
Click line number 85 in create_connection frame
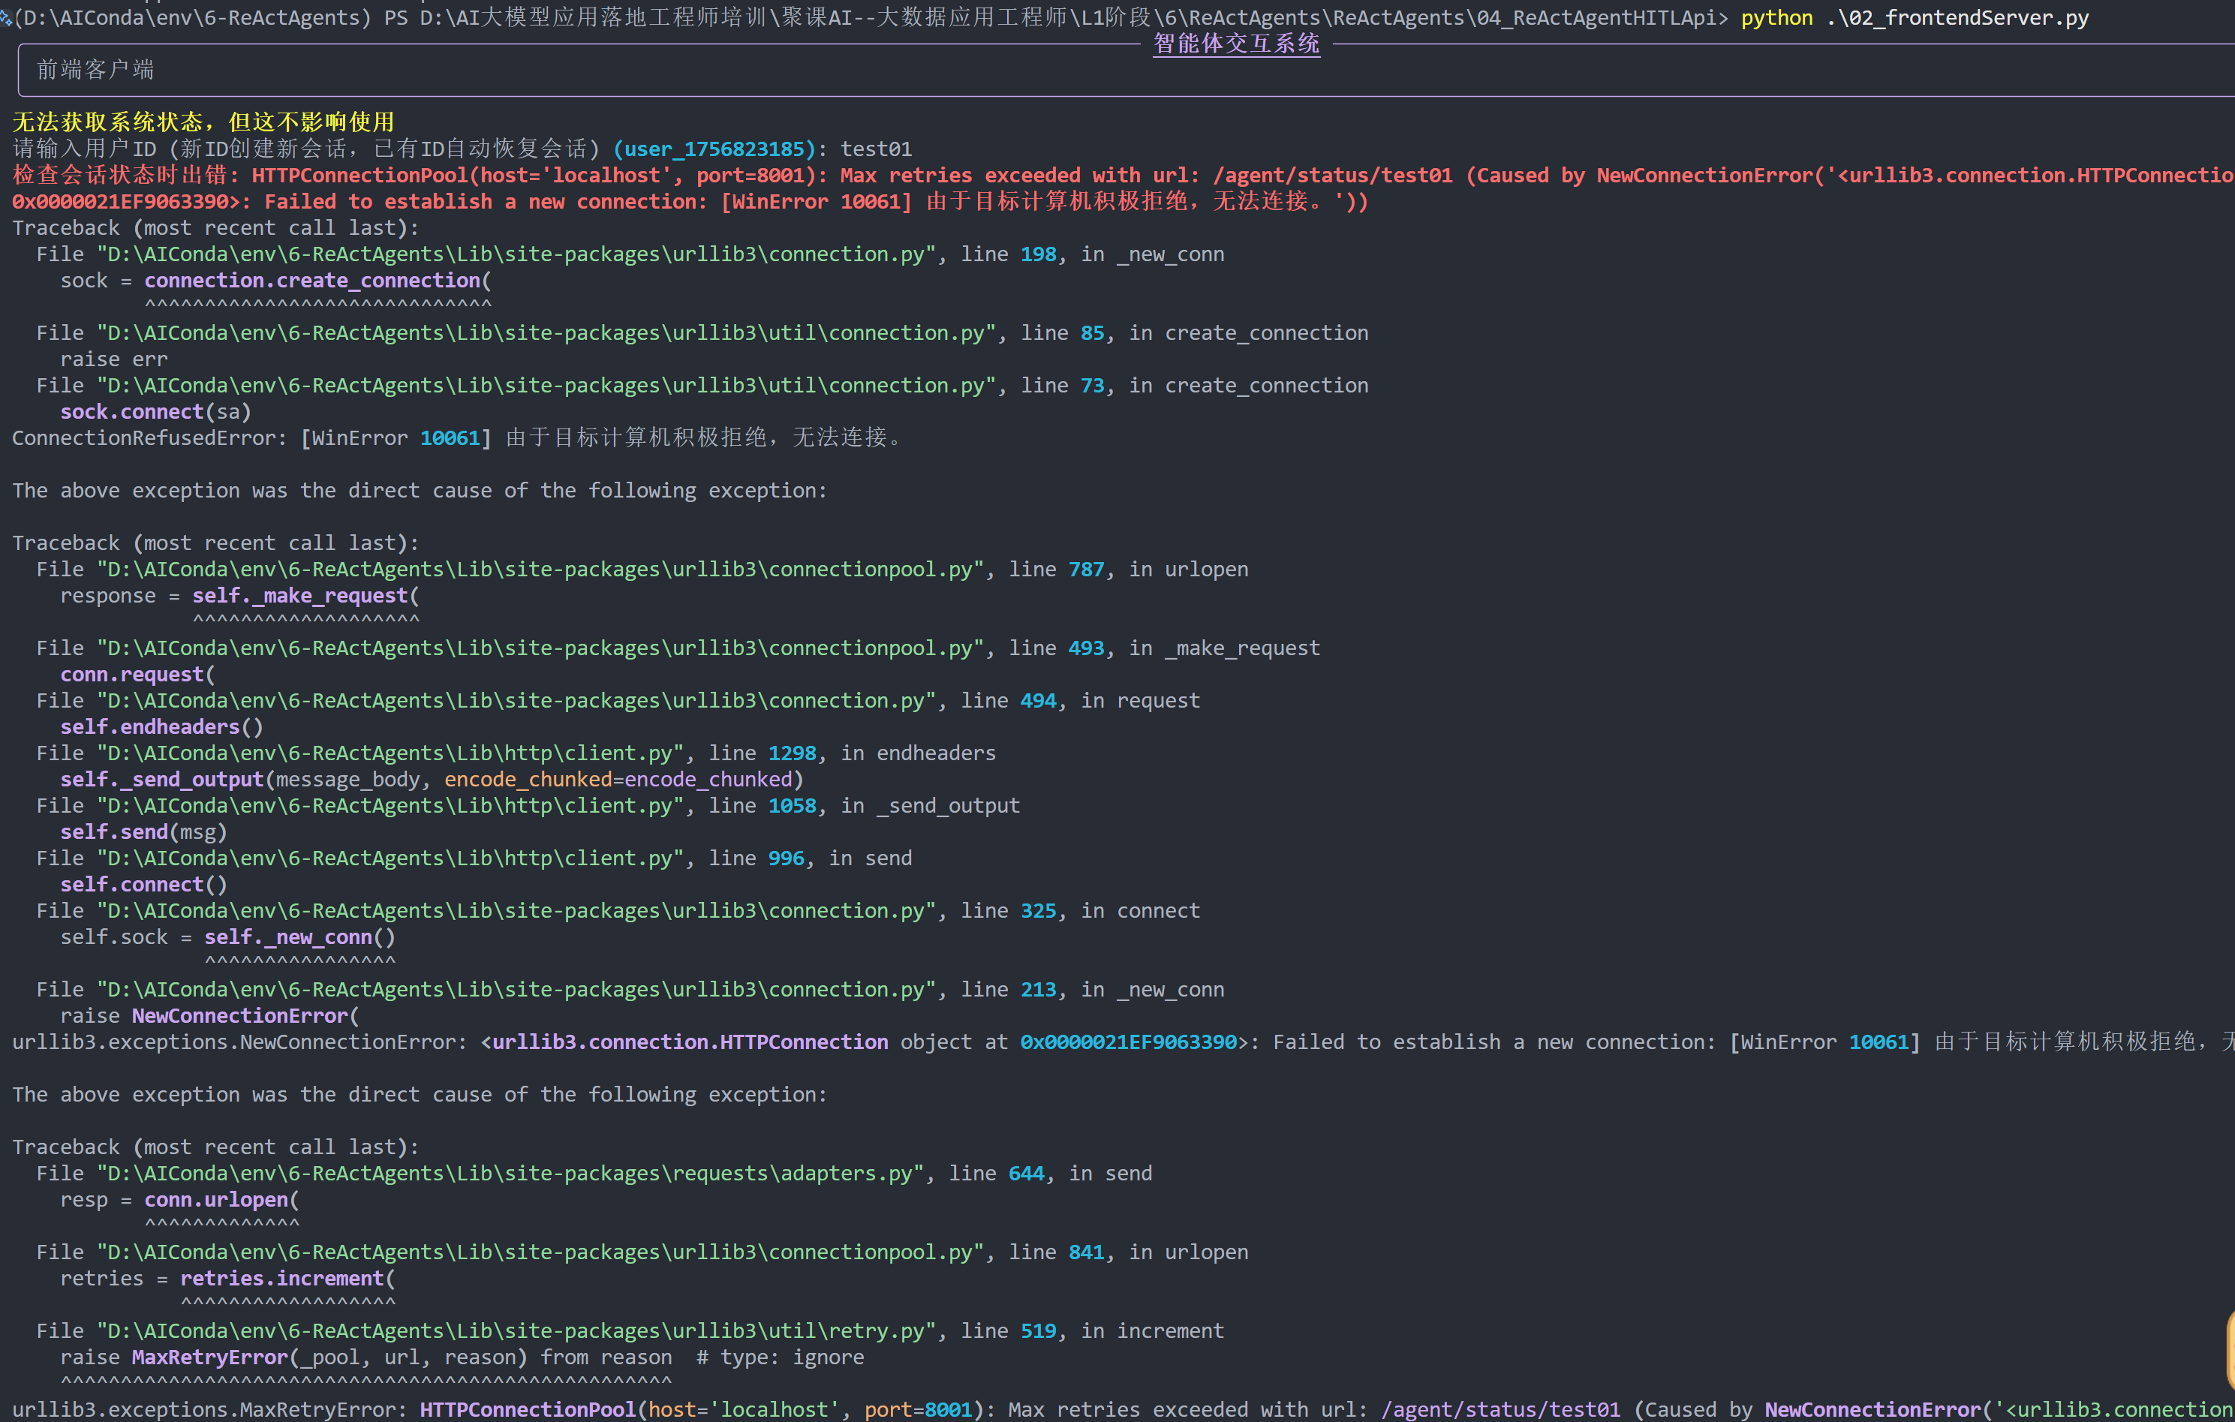click(1093, 333)
